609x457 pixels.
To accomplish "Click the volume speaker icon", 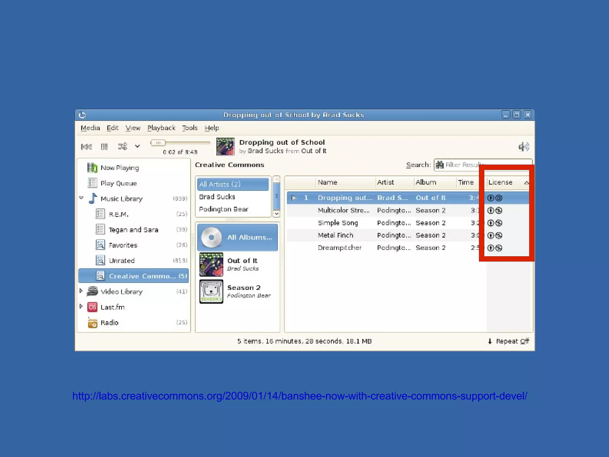I will pyautogui.click(x=524, y=146).
